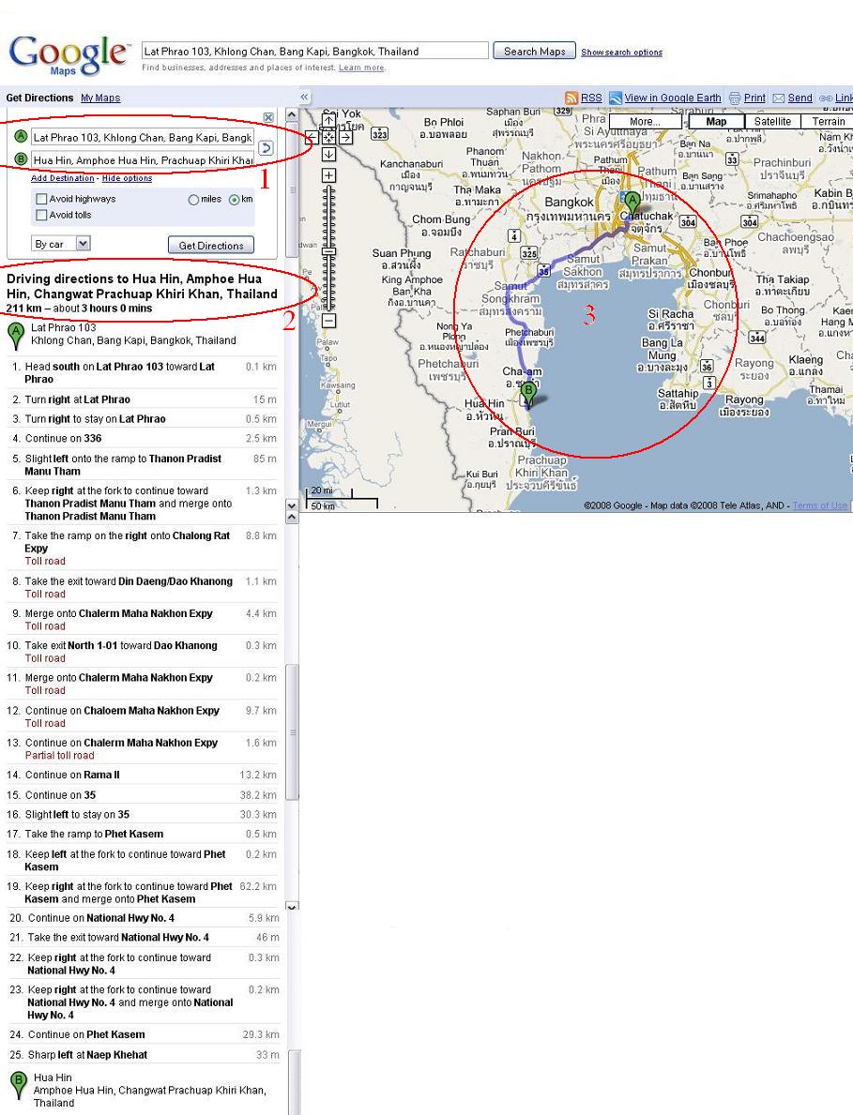Click the upper part of the zoom slider track

(x=328, y=217)
